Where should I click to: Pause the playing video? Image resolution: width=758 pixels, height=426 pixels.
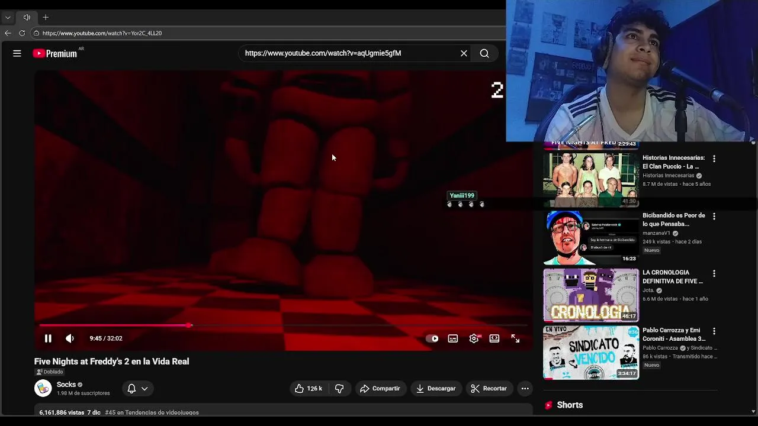tap(48, 338)
